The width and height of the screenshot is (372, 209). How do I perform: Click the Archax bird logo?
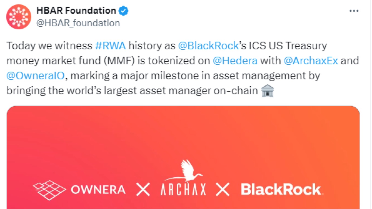[185, 170]
